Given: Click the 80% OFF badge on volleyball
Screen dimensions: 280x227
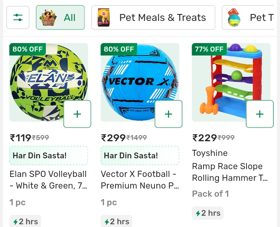Looking at the screenshot, I should (28, 49).
